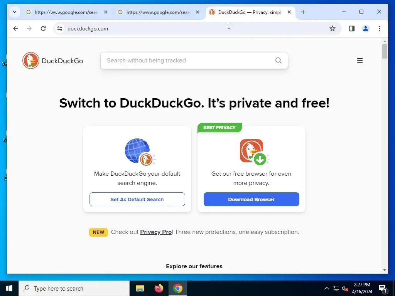Click the DuckDuckGo browser download illustration
395x296 pixels.
254,152
